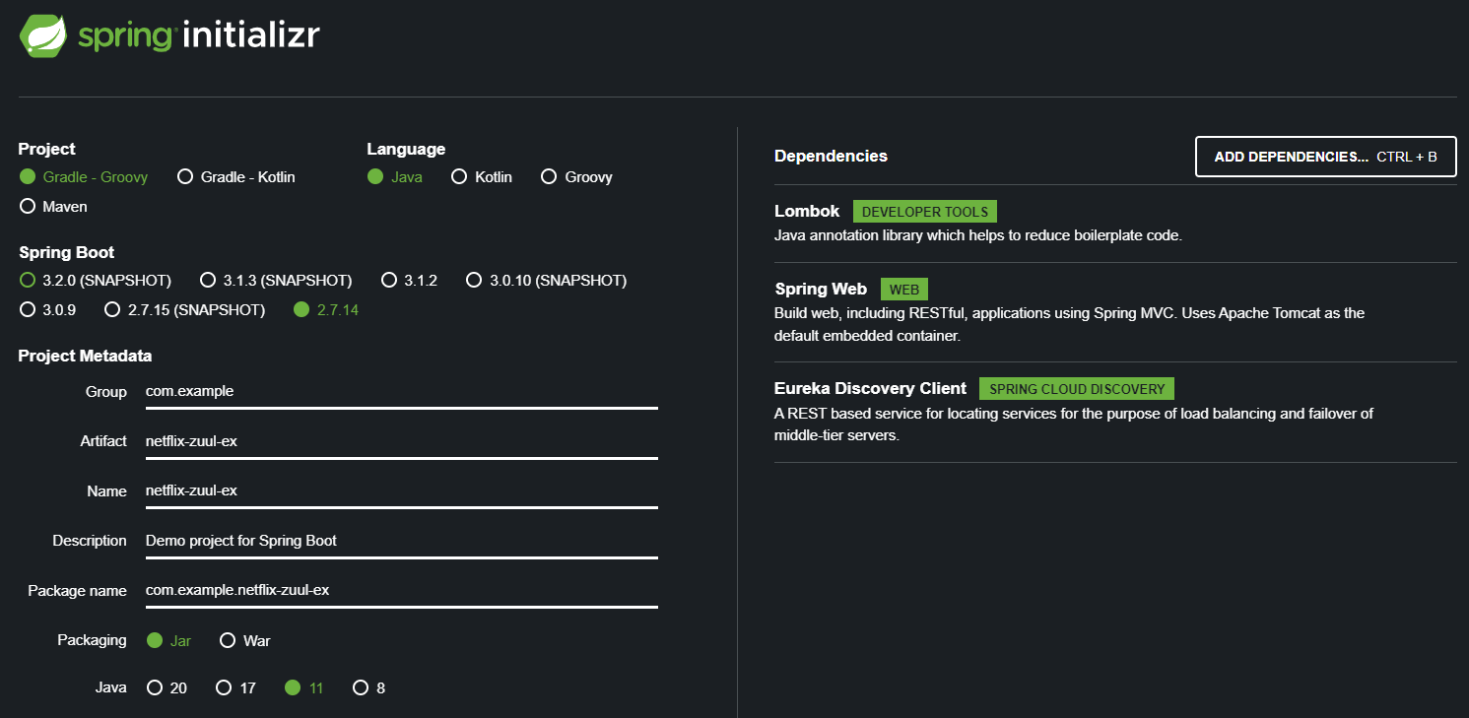1469x718 pixels.
Task: Click the Project Metadata heading
Action: coord(85,356)
